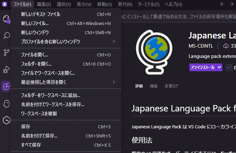Expand the アンインストール dropdown arrow
The width and height of the screenshot is (236, 153).
[219, 67]
